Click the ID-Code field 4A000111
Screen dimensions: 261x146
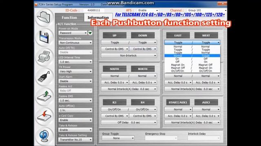point(94,10)
